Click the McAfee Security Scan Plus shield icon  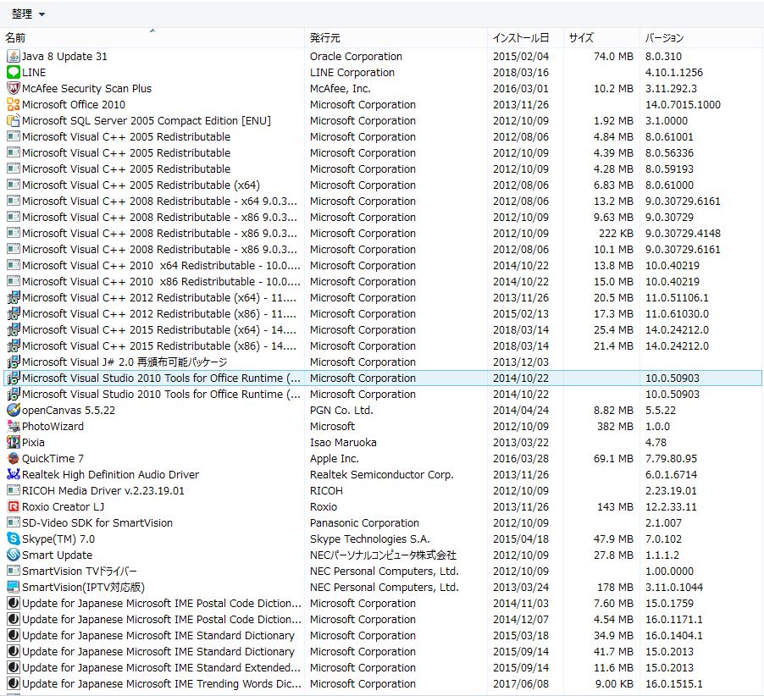(14, 89)
